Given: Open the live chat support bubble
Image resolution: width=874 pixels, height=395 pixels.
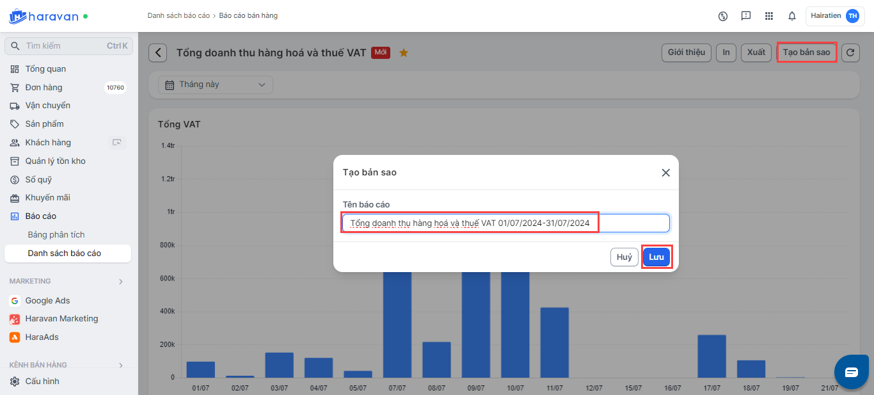Looking at the screenshot, I should [851, 372].
